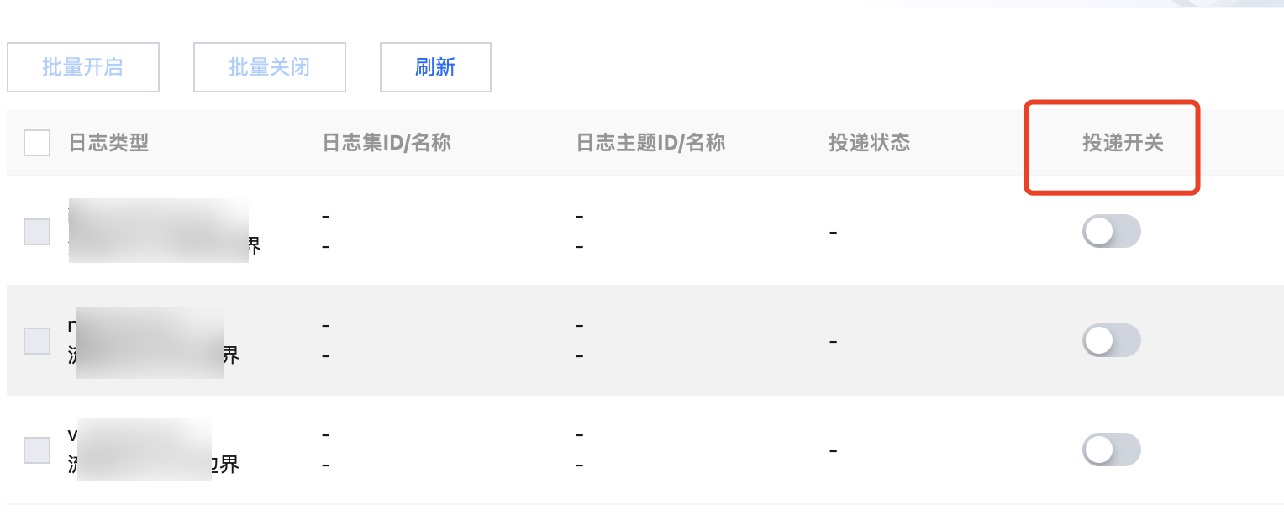
Task: Click the 批量开启 button
Action: [x=82, y=67]
